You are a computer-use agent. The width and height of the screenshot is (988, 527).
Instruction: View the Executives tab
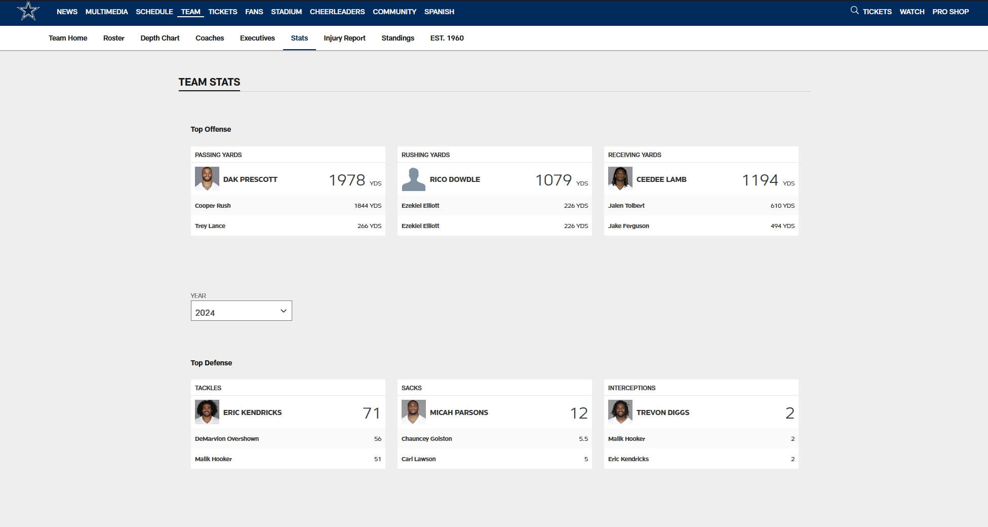257,38
